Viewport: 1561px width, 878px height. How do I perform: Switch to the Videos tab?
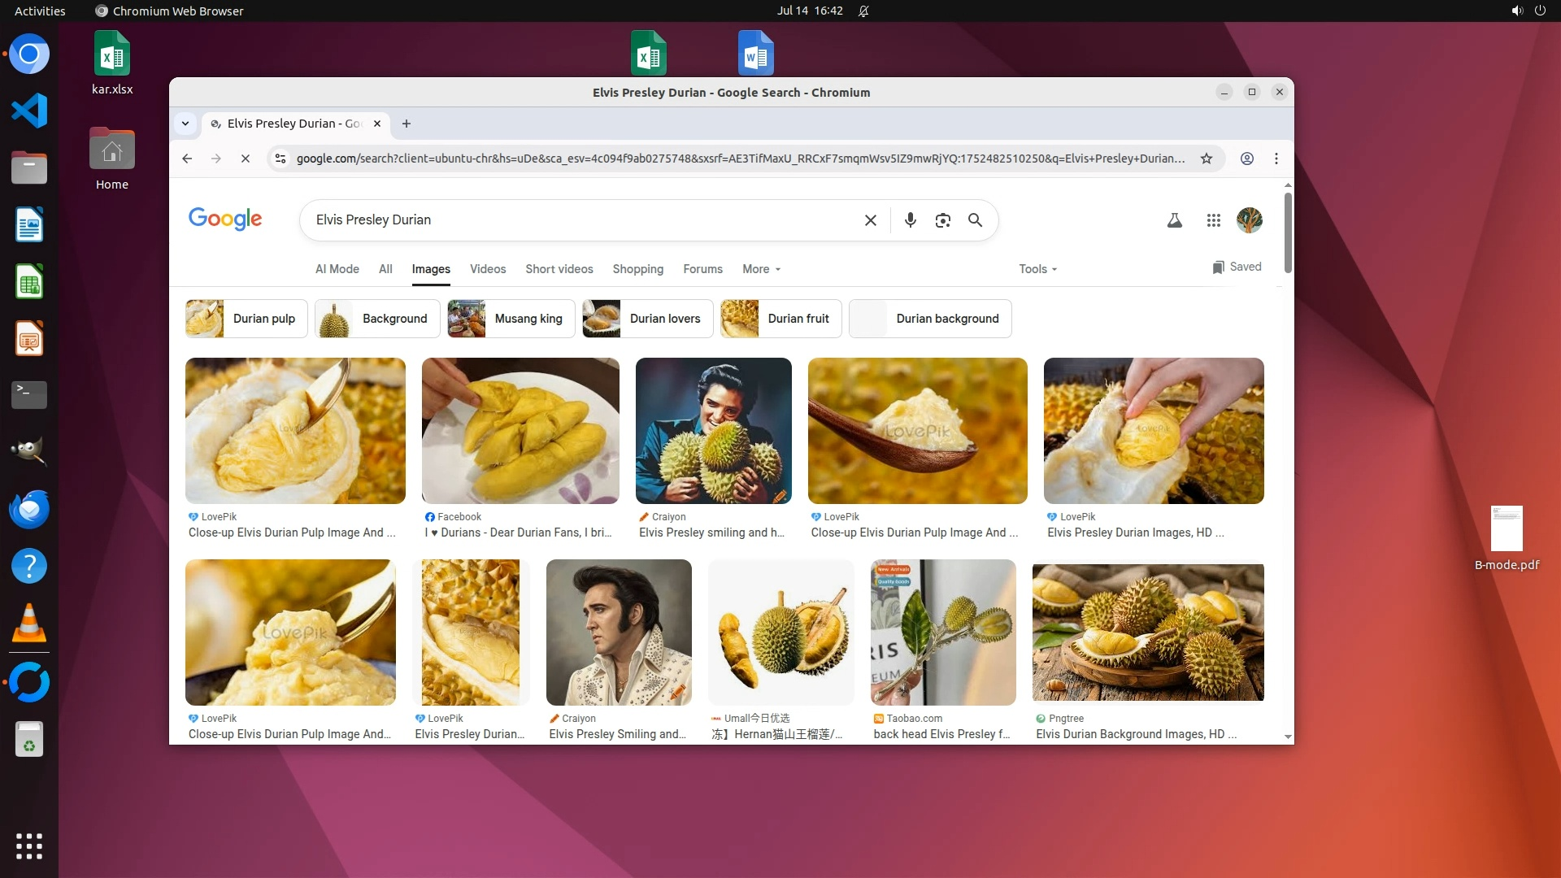coord(487,269)
